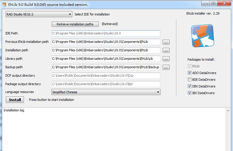This screenshot has width=233, height=151.
Task: Browse for previous EhLib installation path
Action: pyautogui.click(x=166, y=42)
